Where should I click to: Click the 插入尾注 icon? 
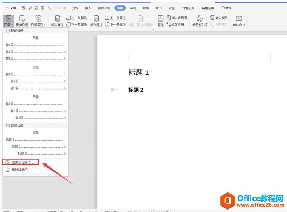point(96,18)
